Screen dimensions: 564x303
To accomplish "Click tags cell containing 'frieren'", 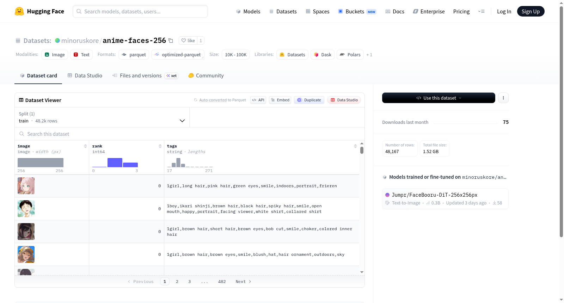I will pos(262,186).
